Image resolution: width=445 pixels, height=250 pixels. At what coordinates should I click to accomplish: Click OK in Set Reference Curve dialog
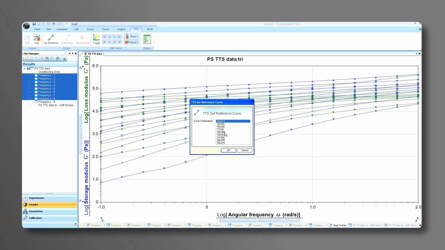228,150
